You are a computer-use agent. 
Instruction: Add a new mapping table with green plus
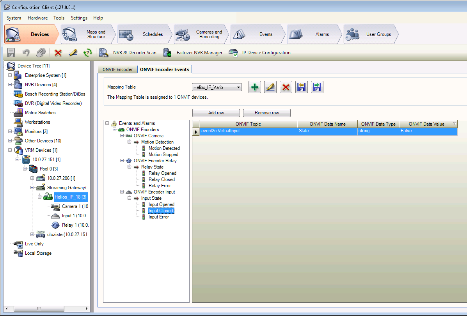pyautogui.click(x=255, y=87)
